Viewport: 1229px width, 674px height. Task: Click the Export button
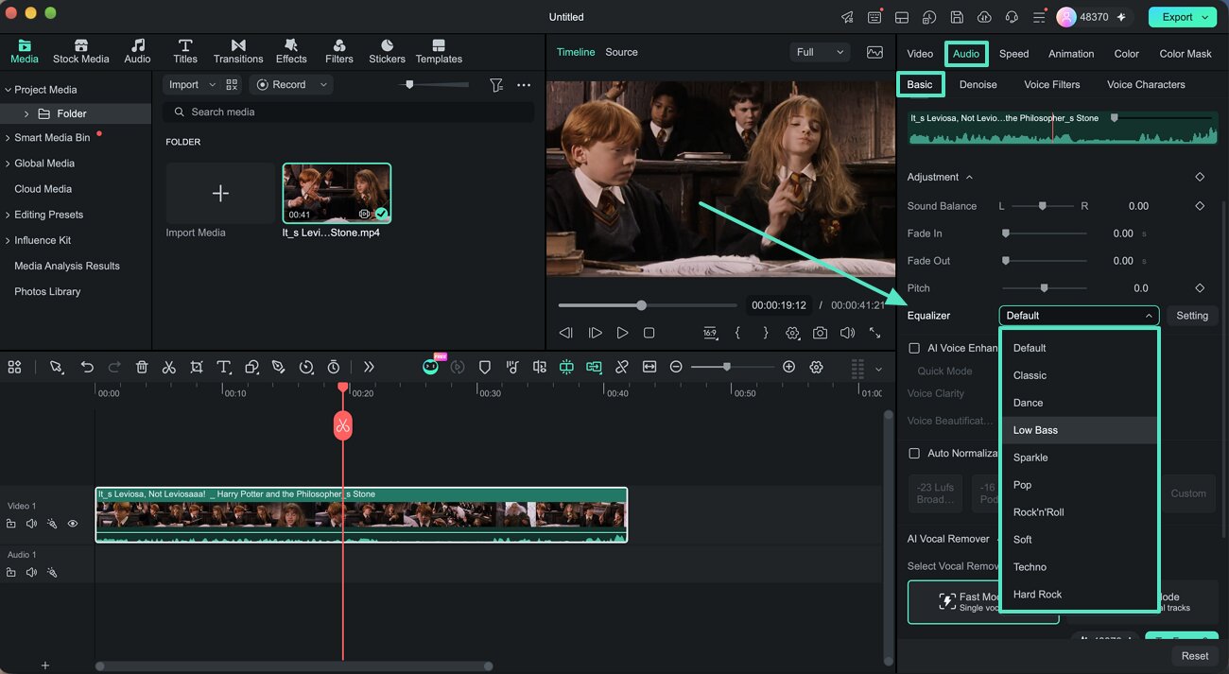click(1182, 17)
